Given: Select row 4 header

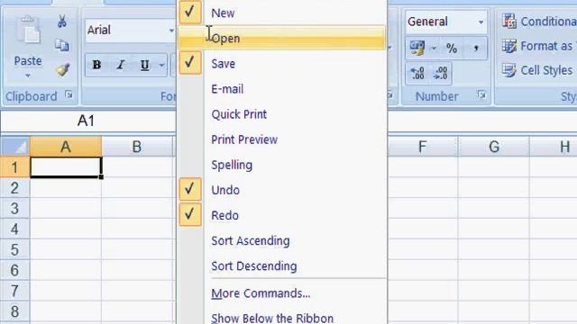Looking at the screenshot, I should point(14,229).
